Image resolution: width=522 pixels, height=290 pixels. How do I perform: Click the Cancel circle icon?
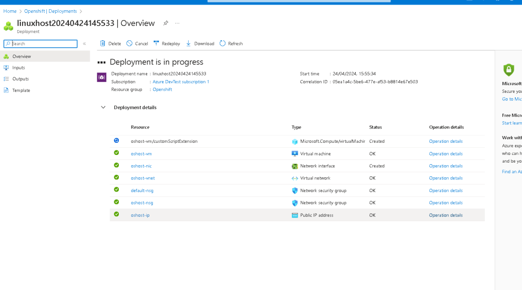point(129,43)
